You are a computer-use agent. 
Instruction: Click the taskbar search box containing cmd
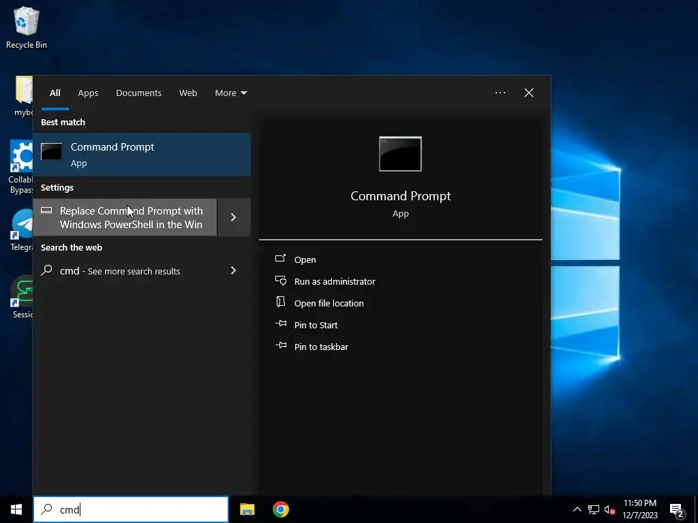click(131, 509)
